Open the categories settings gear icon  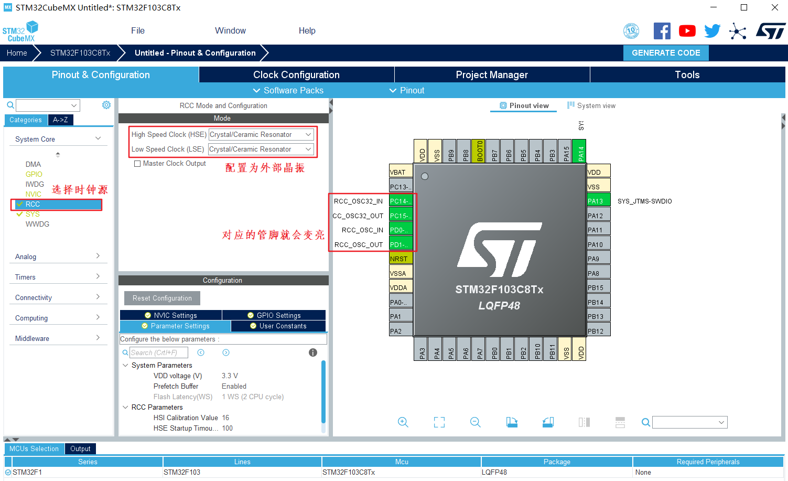click(106, 105)
